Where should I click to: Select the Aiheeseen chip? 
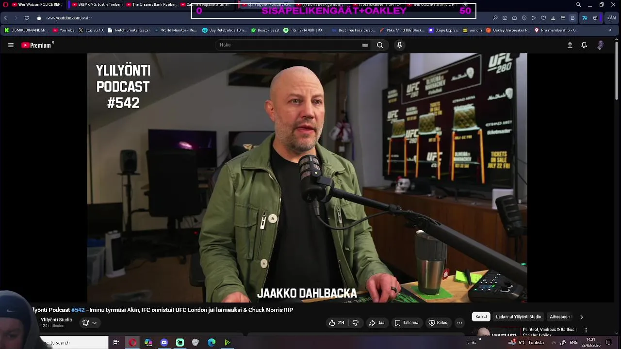pyautogui.click(x=560, y=317)
